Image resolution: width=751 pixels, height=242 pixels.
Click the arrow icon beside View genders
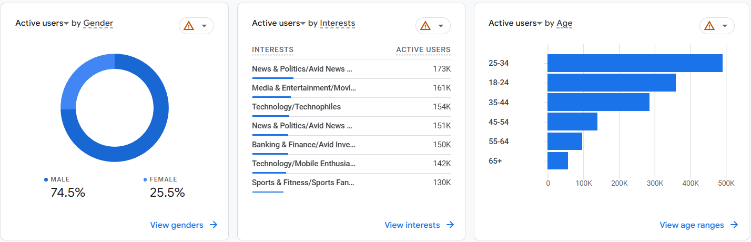click(214, 225)
